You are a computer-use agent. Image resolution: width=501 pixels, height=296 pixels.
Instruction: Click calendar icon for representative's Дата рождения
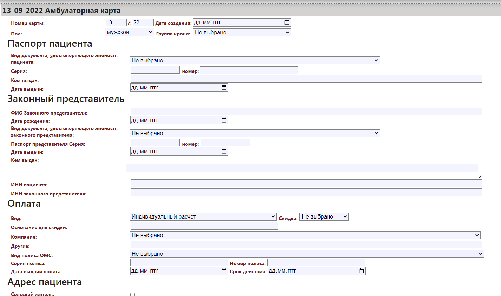(x=224, y=120)
